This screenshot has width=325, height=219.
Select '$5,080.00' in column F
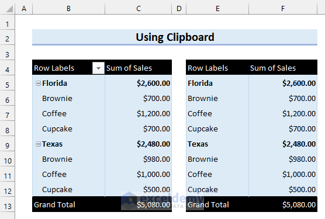283,204
